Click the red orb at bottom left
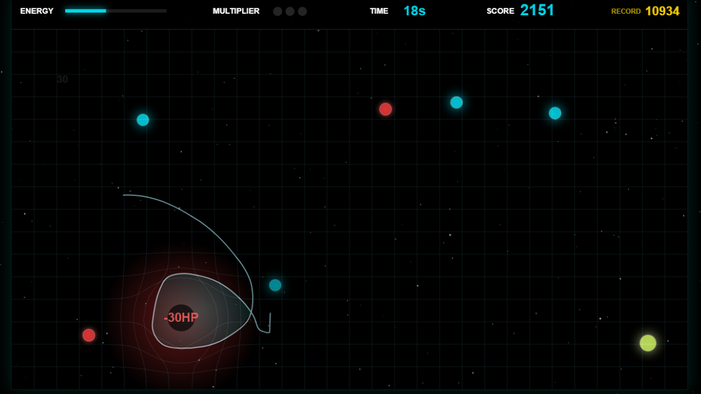The height and width of the screenshot is (394, 701). (89, 335)
